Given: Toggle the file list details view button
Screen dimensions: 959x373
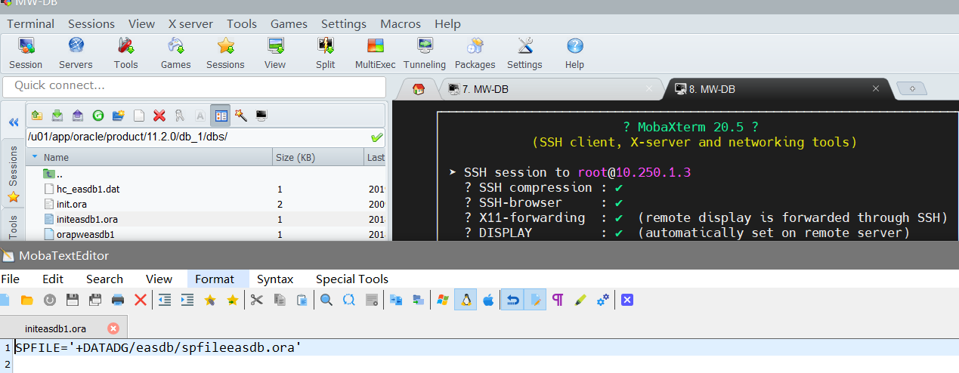Looking at the screenshot, I should click(221, 116).
